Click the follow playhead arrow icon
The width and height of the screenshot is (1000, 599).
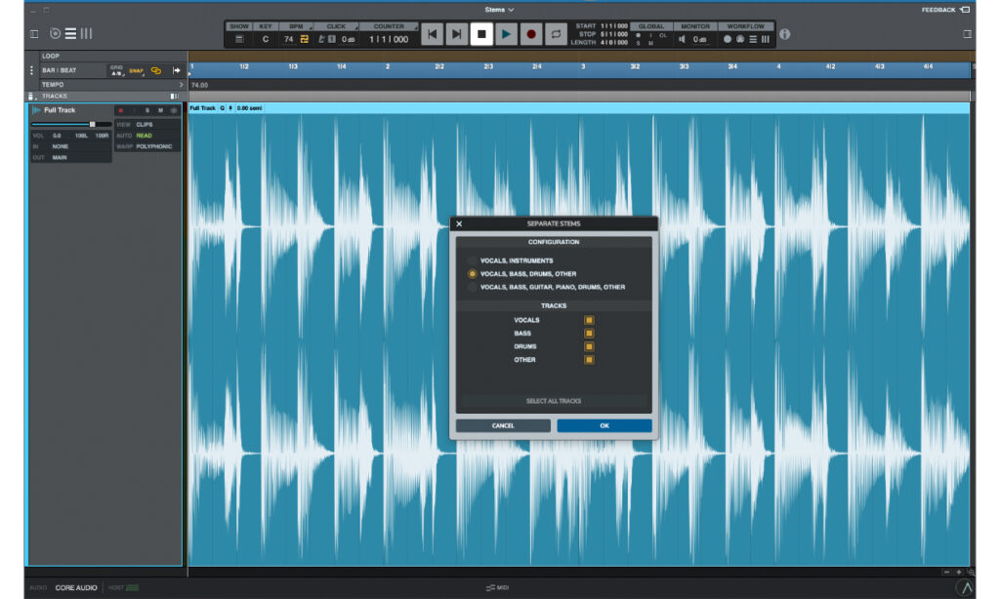pos(177,70)
